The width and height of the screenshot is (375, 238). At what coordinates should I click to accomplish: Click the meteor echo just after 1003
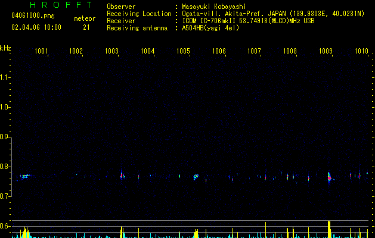pos(122,176)
